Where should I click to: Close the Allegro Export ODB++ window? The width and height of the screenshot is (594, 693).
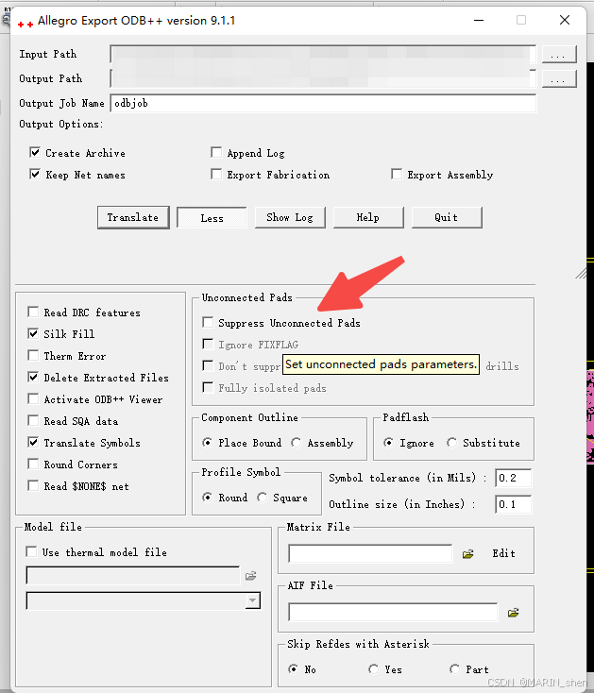click(565, 20)
